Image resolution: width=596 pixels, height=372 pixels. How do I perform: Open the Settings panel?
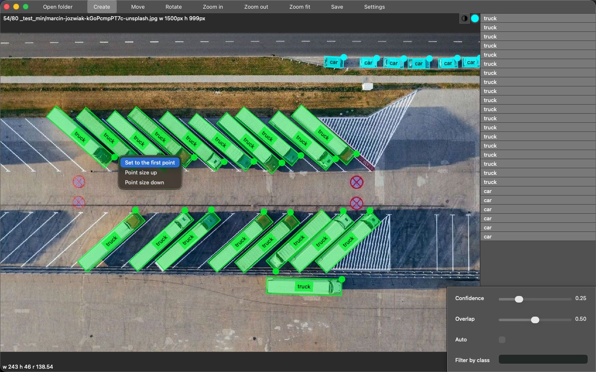click(374, 7)
